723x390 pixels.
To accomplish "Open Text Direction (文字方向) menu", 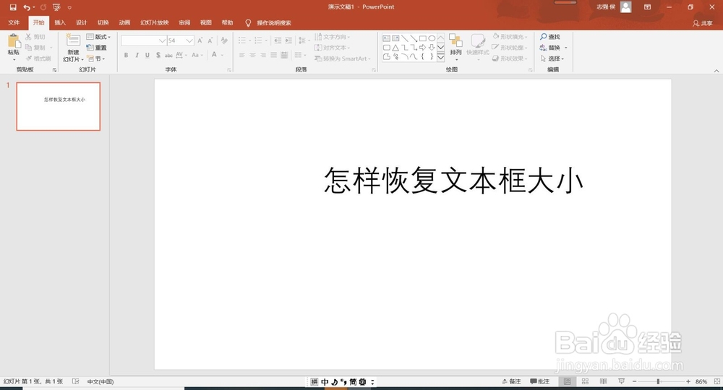I will tap(332, 36).
